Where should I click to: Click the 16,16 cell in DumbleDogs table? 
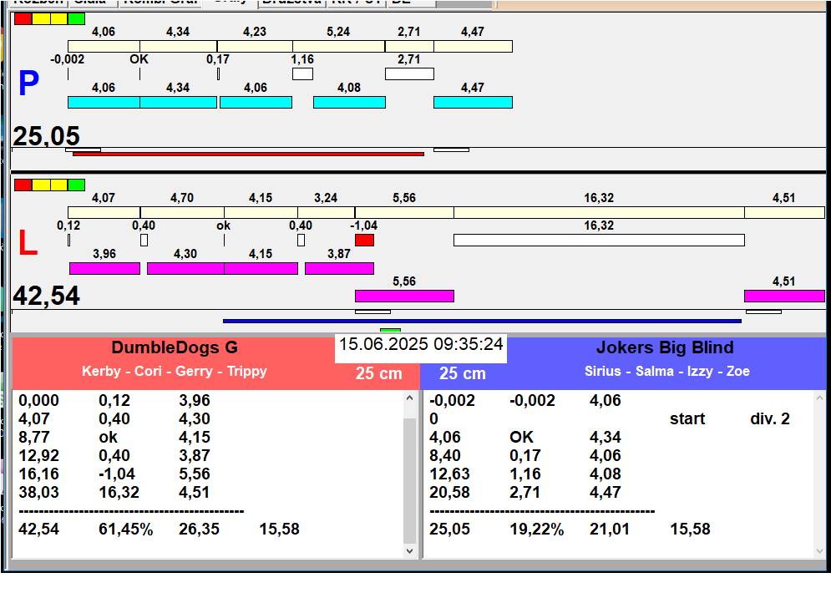38,474
